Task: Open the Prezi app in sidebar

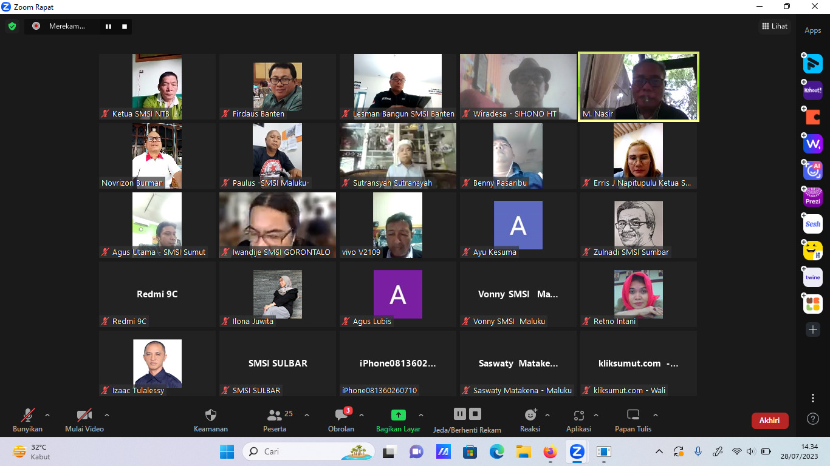Action: tap(813, 197)
